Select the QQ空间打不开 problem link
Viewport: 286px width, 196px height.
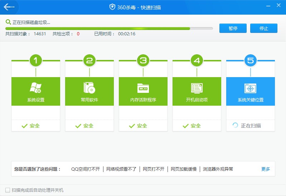pyautogui.click(x=86, y=169)
